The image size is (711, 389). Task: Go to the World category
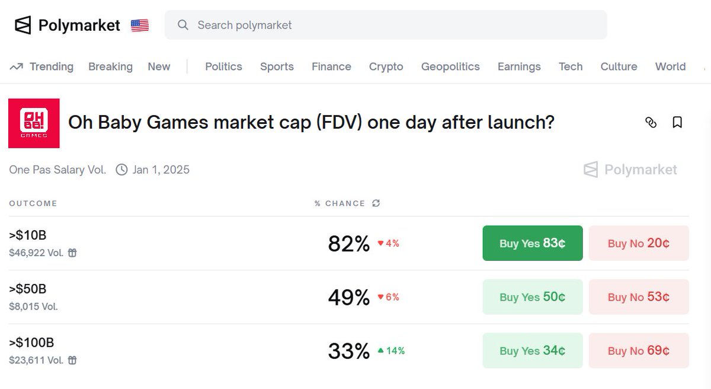[x=670, y=66]
